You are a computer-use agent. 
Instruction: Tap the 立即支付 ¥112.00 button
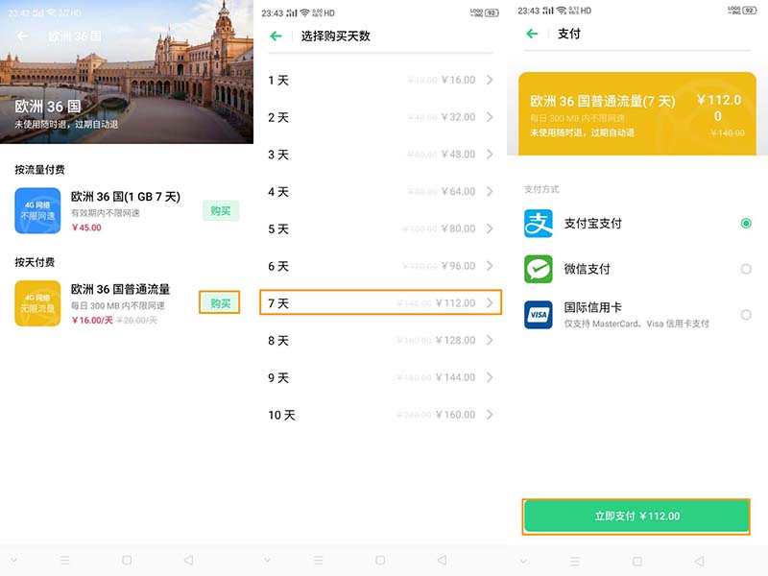point(636,516)
